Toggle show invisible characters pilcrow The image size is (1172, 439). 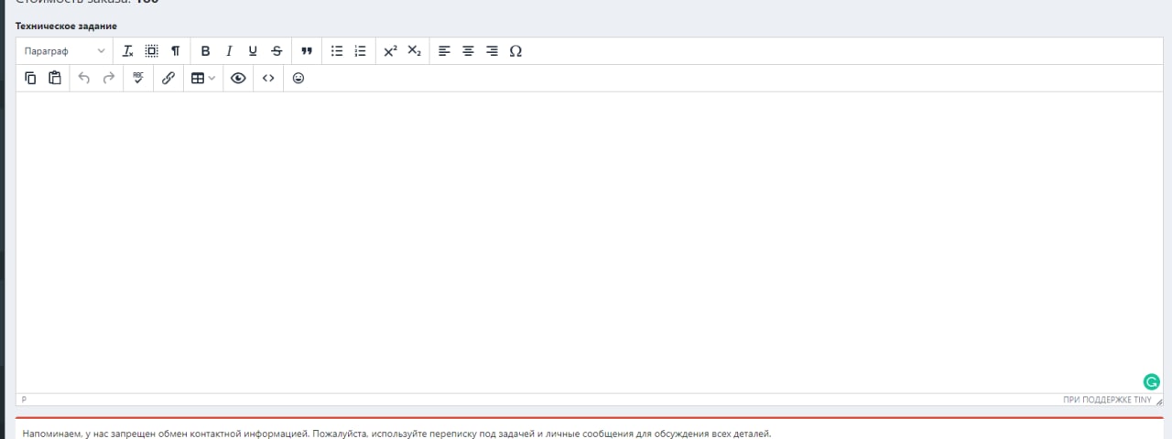click(x=175, y=51)
